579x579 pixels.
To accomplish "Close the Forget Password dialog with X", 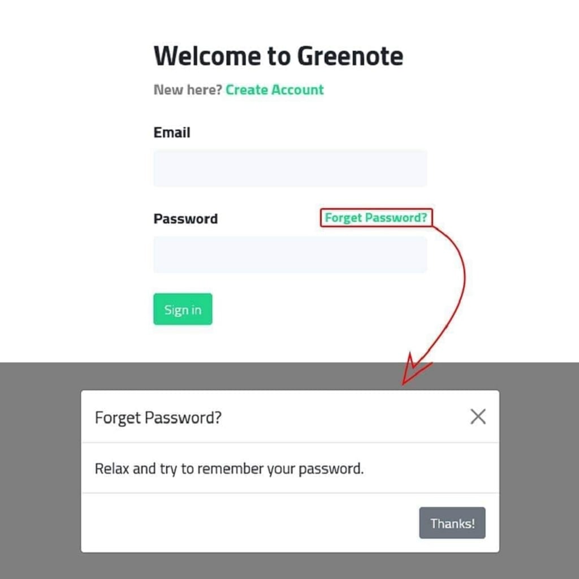I will click(478, 417).
